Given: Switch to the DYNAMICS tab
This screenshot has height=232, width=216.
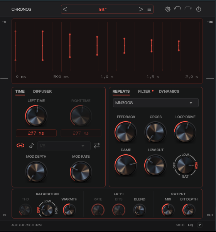Looking at the screenshot, I should click(x=169, y=92).
